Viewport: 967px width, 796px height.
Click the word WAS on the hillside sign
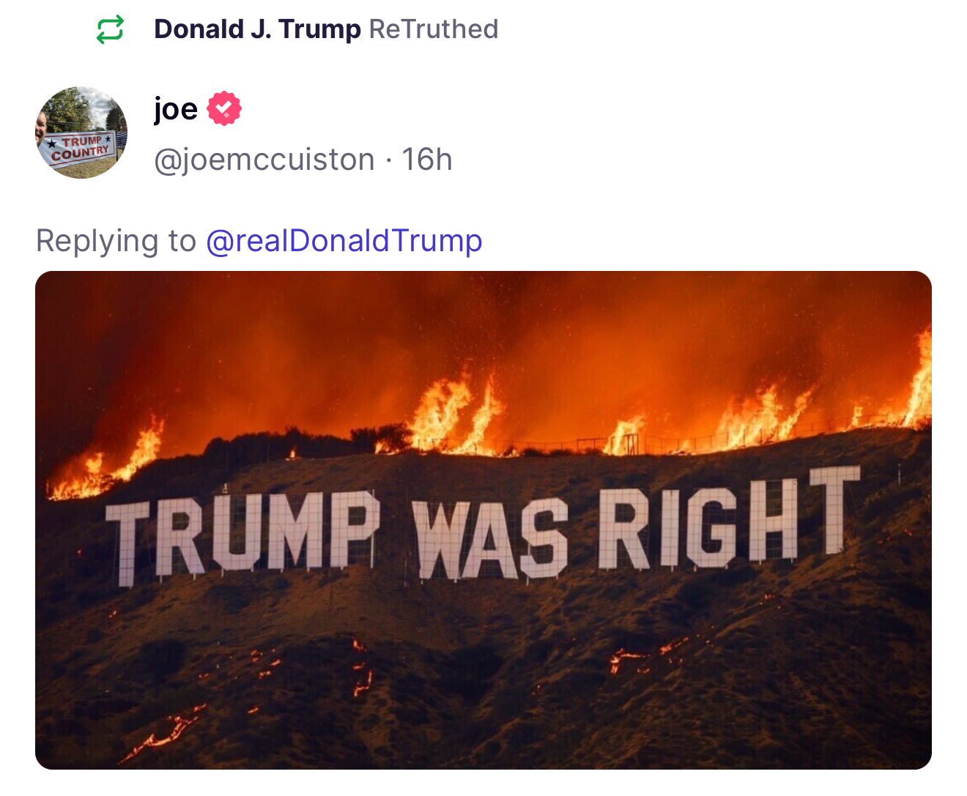tap(489, 540)
